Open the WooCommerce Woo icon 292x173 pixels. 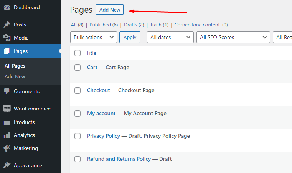pyautogui.click(x=7, y=109)
